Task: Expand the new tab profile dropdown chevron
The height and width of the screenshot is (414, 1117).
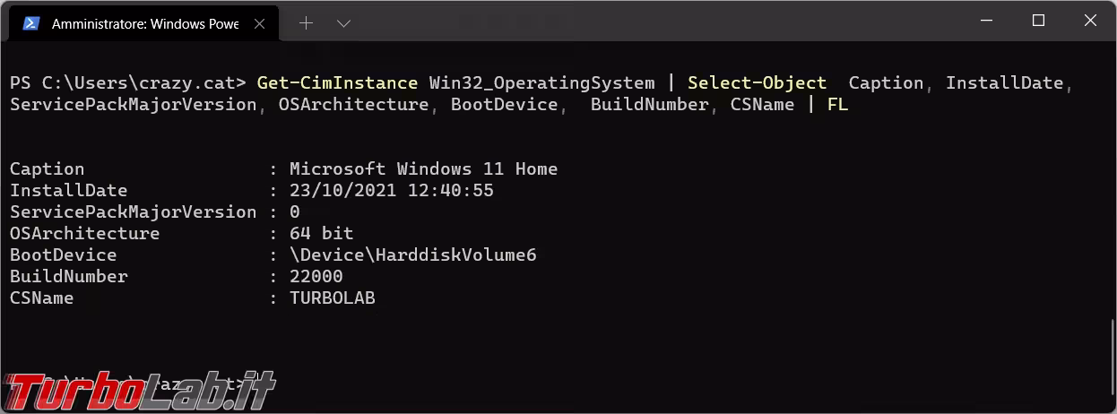Action: 343,24
